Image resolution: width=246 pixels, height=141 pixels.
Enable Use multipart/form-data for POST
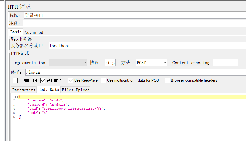(104, 80)
